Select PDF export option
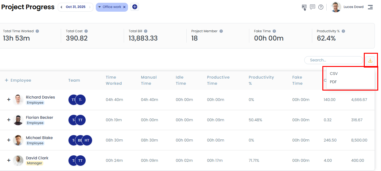381x171 pixels. click(x=333, y=82)
